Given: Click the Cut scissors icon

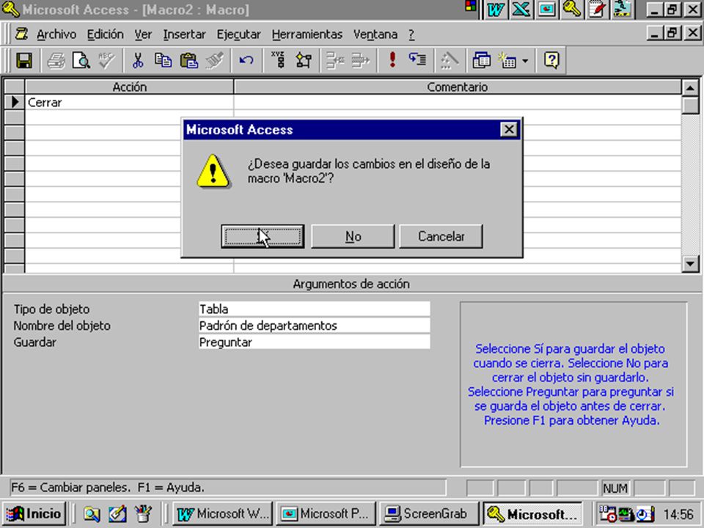Looking at the screenshot, I should 138,60.
